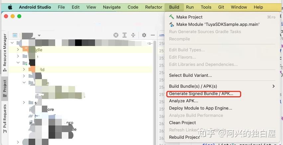Open the View menu

[x=91, y=7]
